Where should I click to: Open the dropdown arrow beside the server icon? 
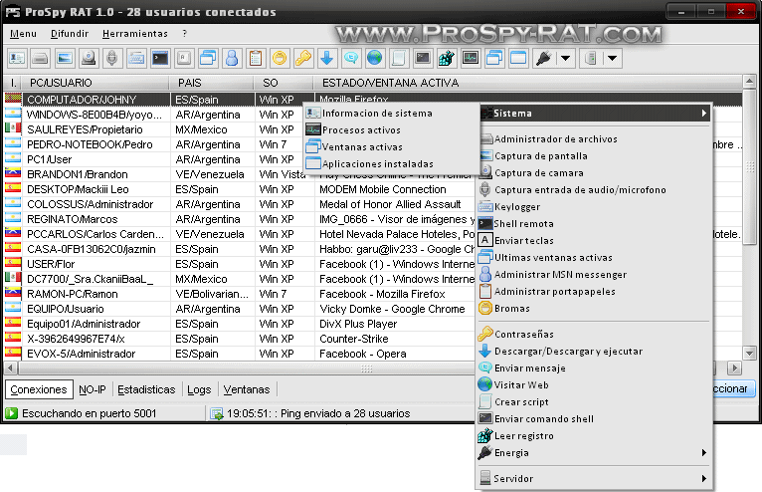coord(613,59)
